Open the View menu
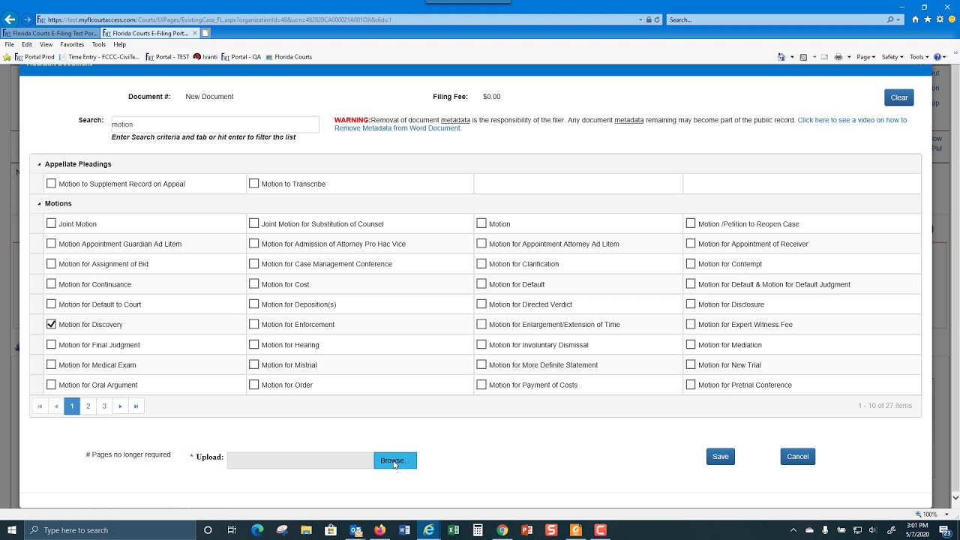Screen dimensions: 960x540 coord(46,44)
